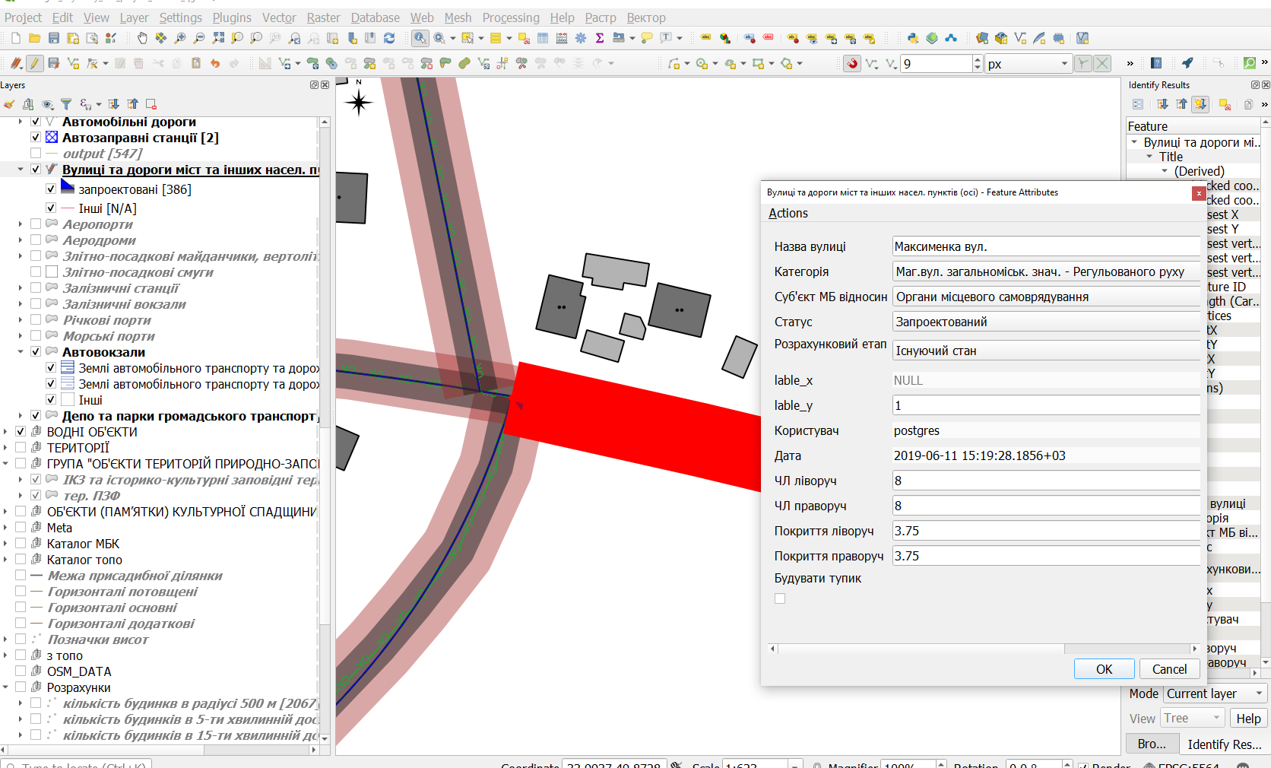Image resolution: width=1271 pixels, height=768 pixels.
Task: Click the Split Features scissors icon
Action: [x=521, y=63]
